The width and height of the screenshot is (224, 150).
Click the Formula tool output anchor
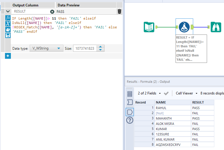(192, 27)
